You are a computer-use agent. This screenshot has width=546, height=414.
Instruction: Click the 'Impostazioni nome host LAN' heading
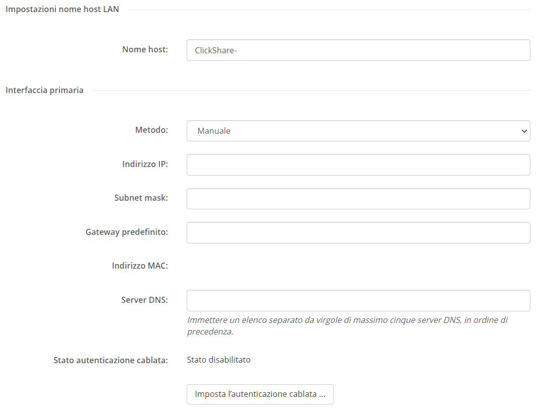click(62, 9)
